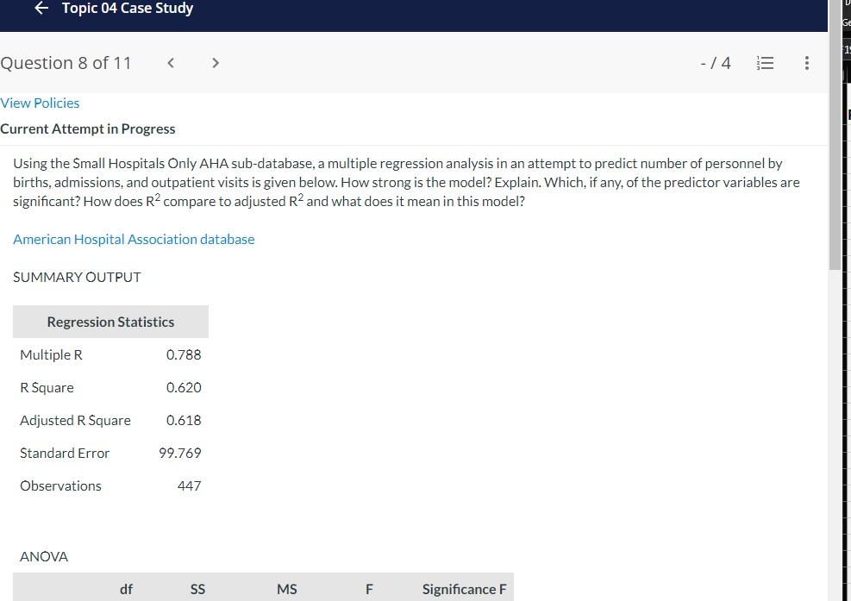851x601 pixels.
Task: Select the 'Multiple R' row label
Action: click(x=51, y=355)
